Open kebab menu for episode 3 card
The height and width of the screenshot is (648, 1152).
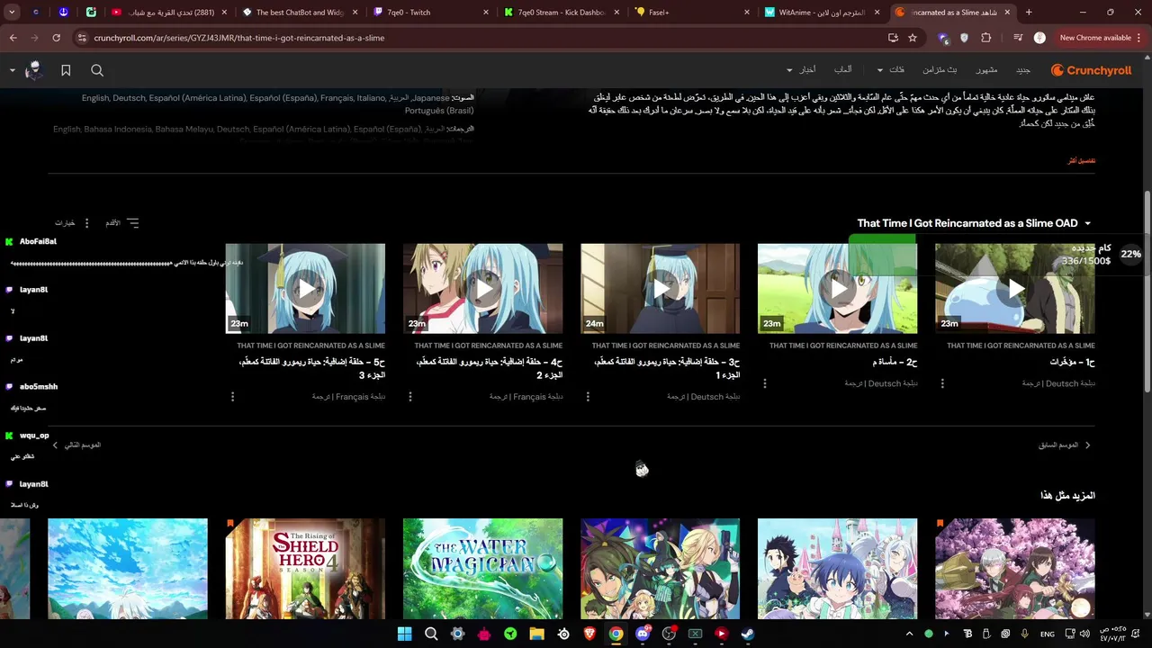[588, 396]
